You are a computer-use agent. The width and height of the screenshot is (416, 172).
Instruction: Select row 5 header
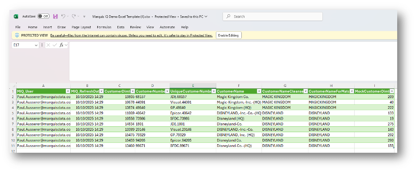click(x=13, y=113)
